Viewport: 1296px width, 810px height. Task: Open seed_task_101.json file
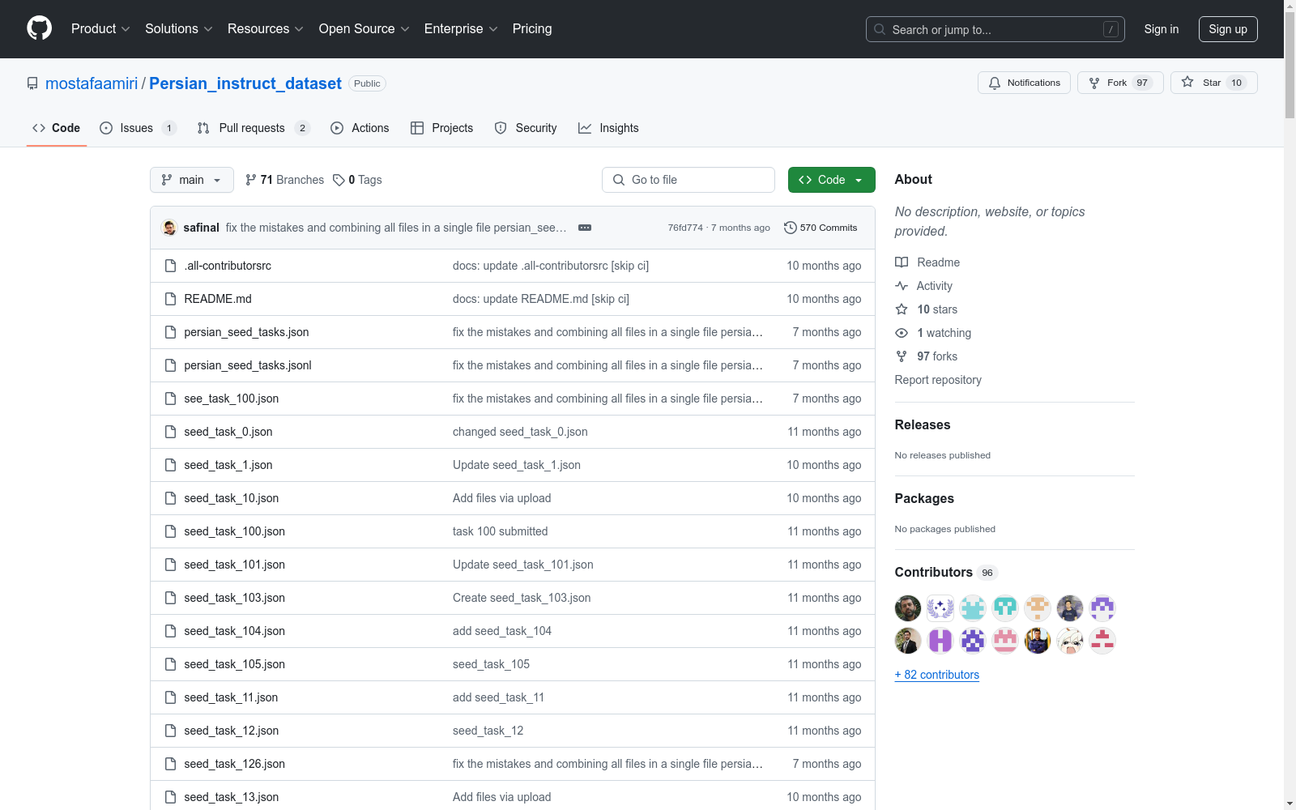234,565
